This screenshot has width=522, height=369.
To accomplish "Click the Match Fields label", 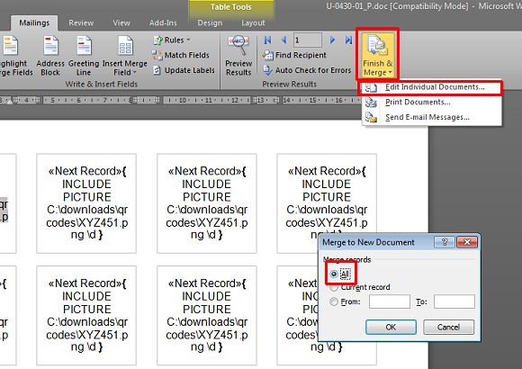I will pos(187,55).
